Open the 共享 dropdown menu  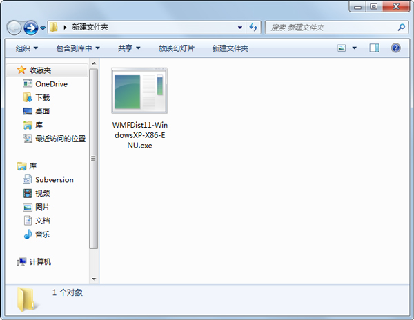[x=129, y=48]
